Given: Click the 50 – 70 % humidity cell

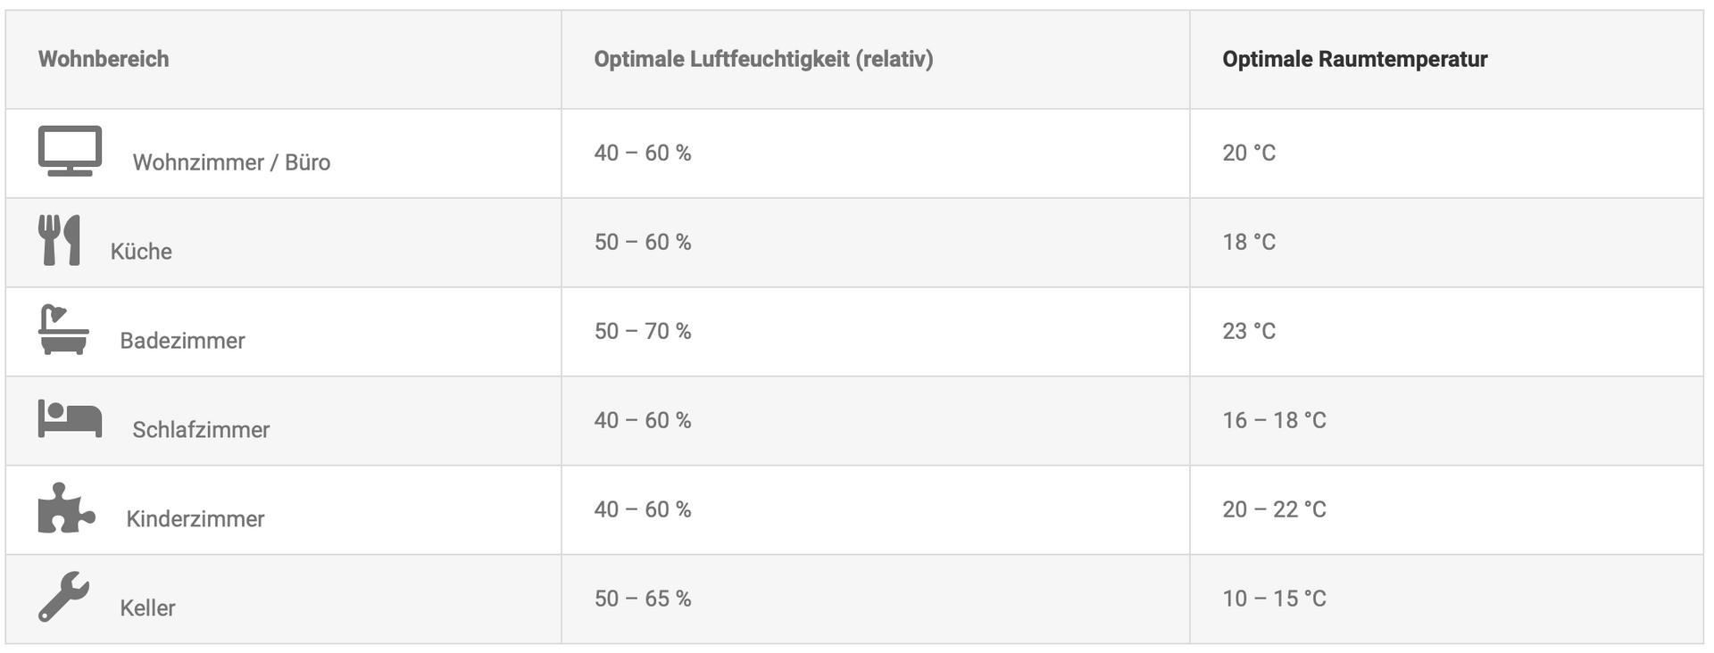Looking at the screenshot, I should click(643, 331).
